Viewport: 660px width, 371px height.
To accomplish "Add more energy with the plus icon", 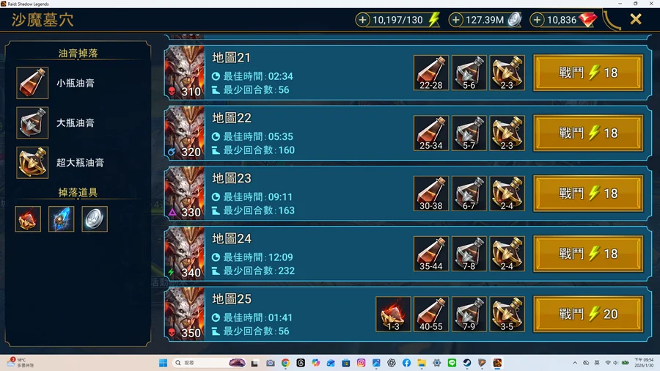I will click(x=362, y=20).
